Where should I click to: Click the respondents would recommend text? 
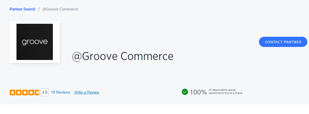pyautogui.click(x=225, y=91)
